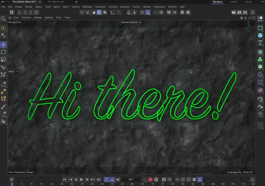Screen dimensions: 265x186
Task: Add a Cube primitive object
Action: pos(260,35)
